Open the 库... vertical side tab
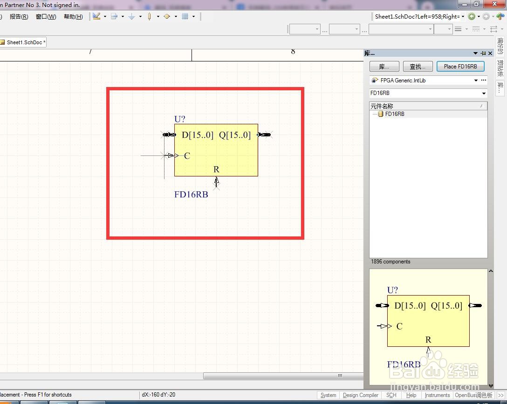Viewport: 507px width, 404px height. pos(500,88)
